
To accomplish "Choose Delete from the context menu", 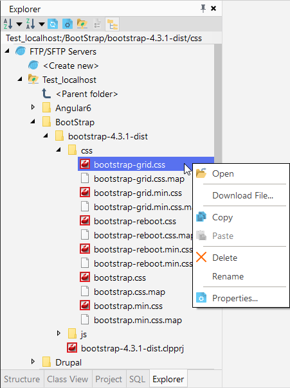I will [x=240, y=258].
